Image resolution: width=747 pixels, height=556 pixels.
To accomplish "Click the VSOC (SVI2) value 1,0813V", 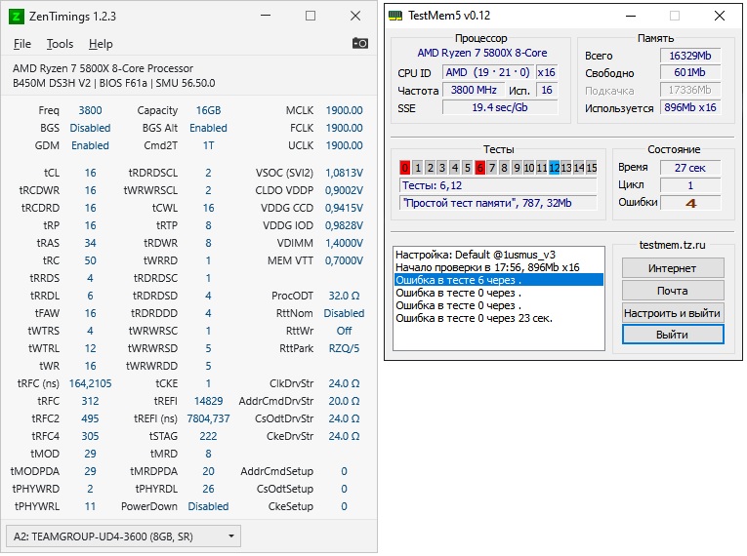I will click(x=344, y=173).
